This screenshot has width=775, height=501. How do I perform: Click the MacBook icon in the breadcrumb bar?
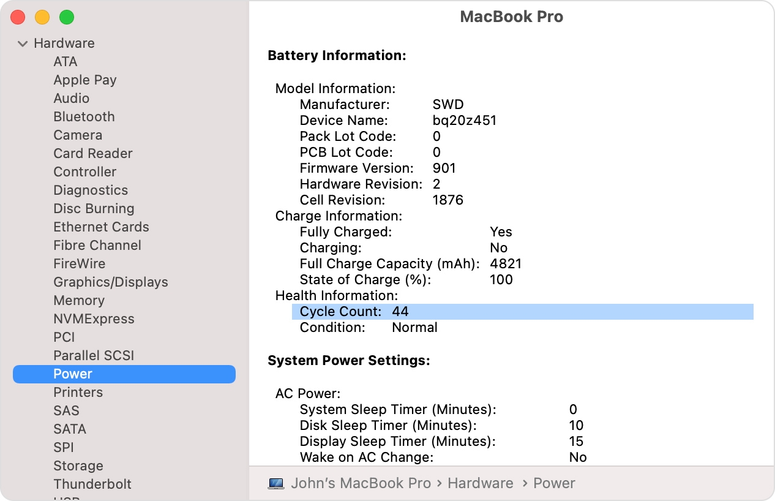[276, 483]
